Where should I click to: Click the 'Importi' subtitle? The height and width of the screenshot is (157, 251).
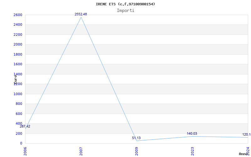125,11
